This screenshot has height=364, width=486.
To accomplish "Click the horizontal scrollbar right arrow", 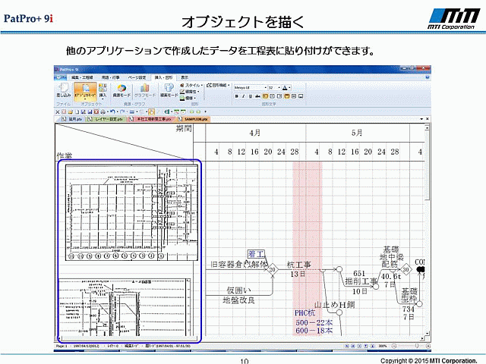I will [x=422, y=339].
